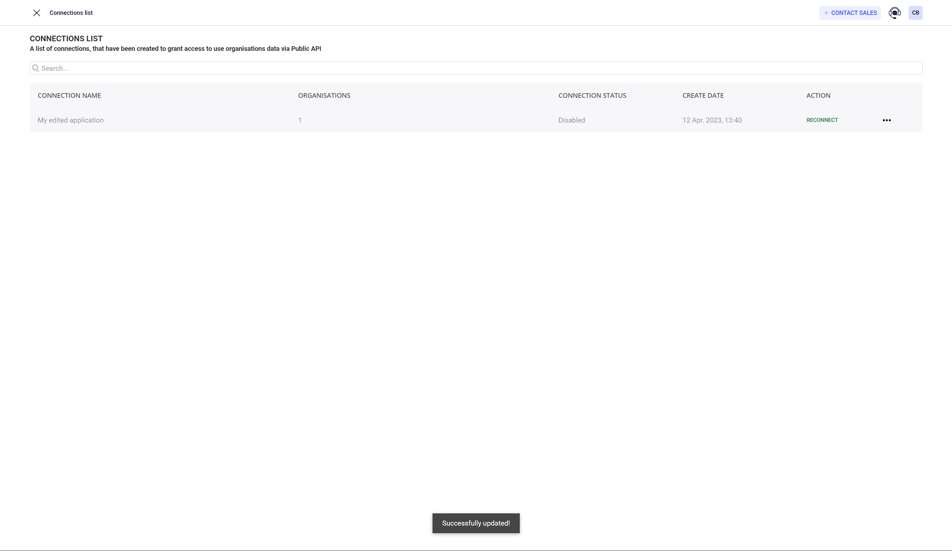Focus the Search connections field
The height and width of the screenshot is (551, 952).
[476, 68]
